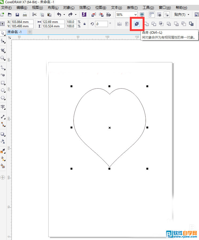Click the rotation angle input field
Image resolution: width=199 pixels, height=240 pixels.
tap(102, 24)
